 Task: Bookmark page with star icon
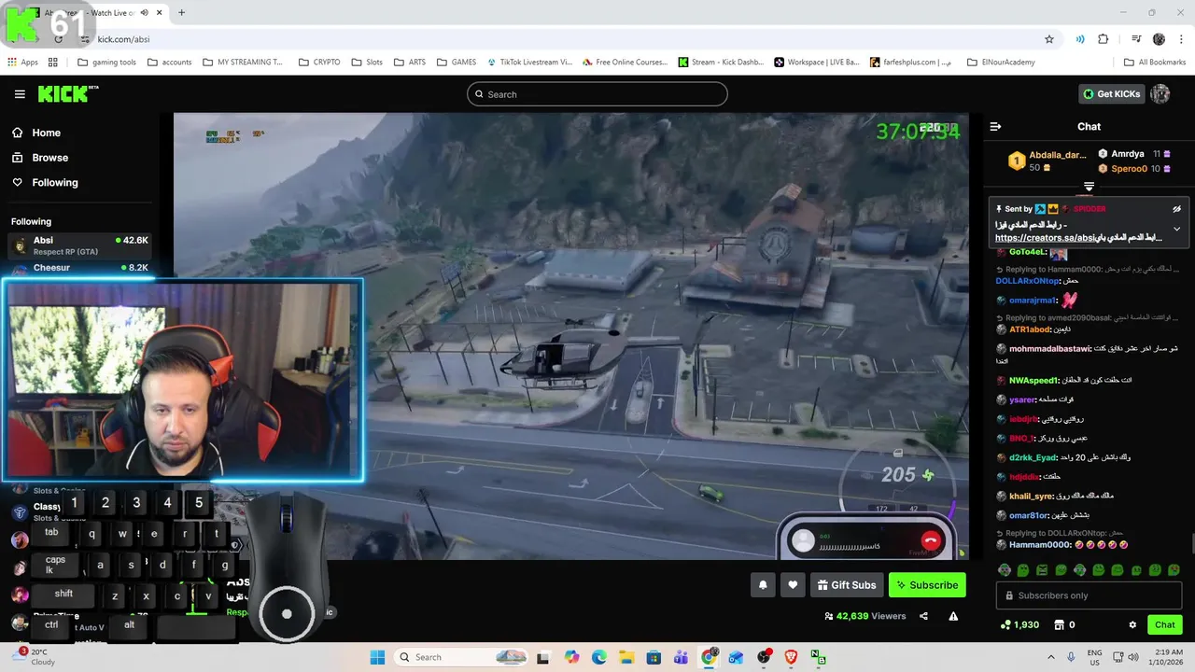[1049, 39]
